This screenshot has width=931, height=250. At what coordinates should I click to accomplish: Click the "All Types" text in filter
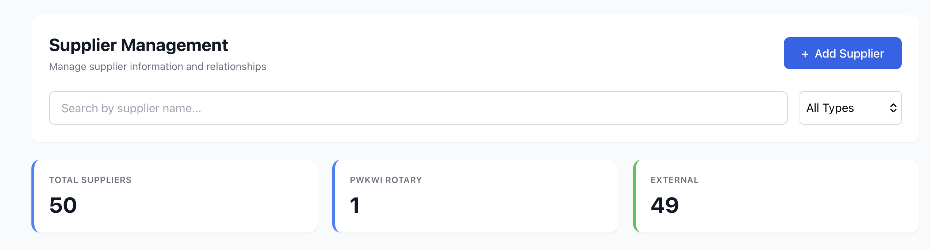[830, 108]
